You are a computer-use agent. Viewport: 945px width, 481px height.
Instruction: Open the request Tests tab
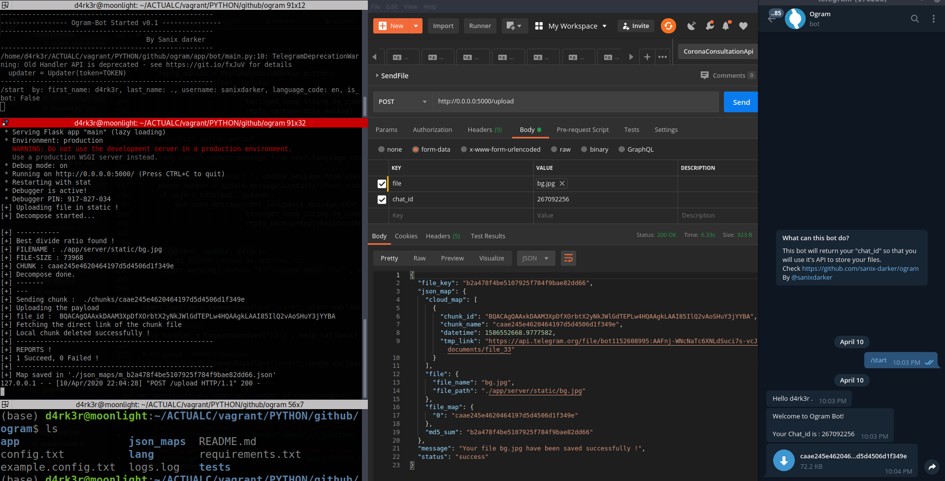point(631,129)
